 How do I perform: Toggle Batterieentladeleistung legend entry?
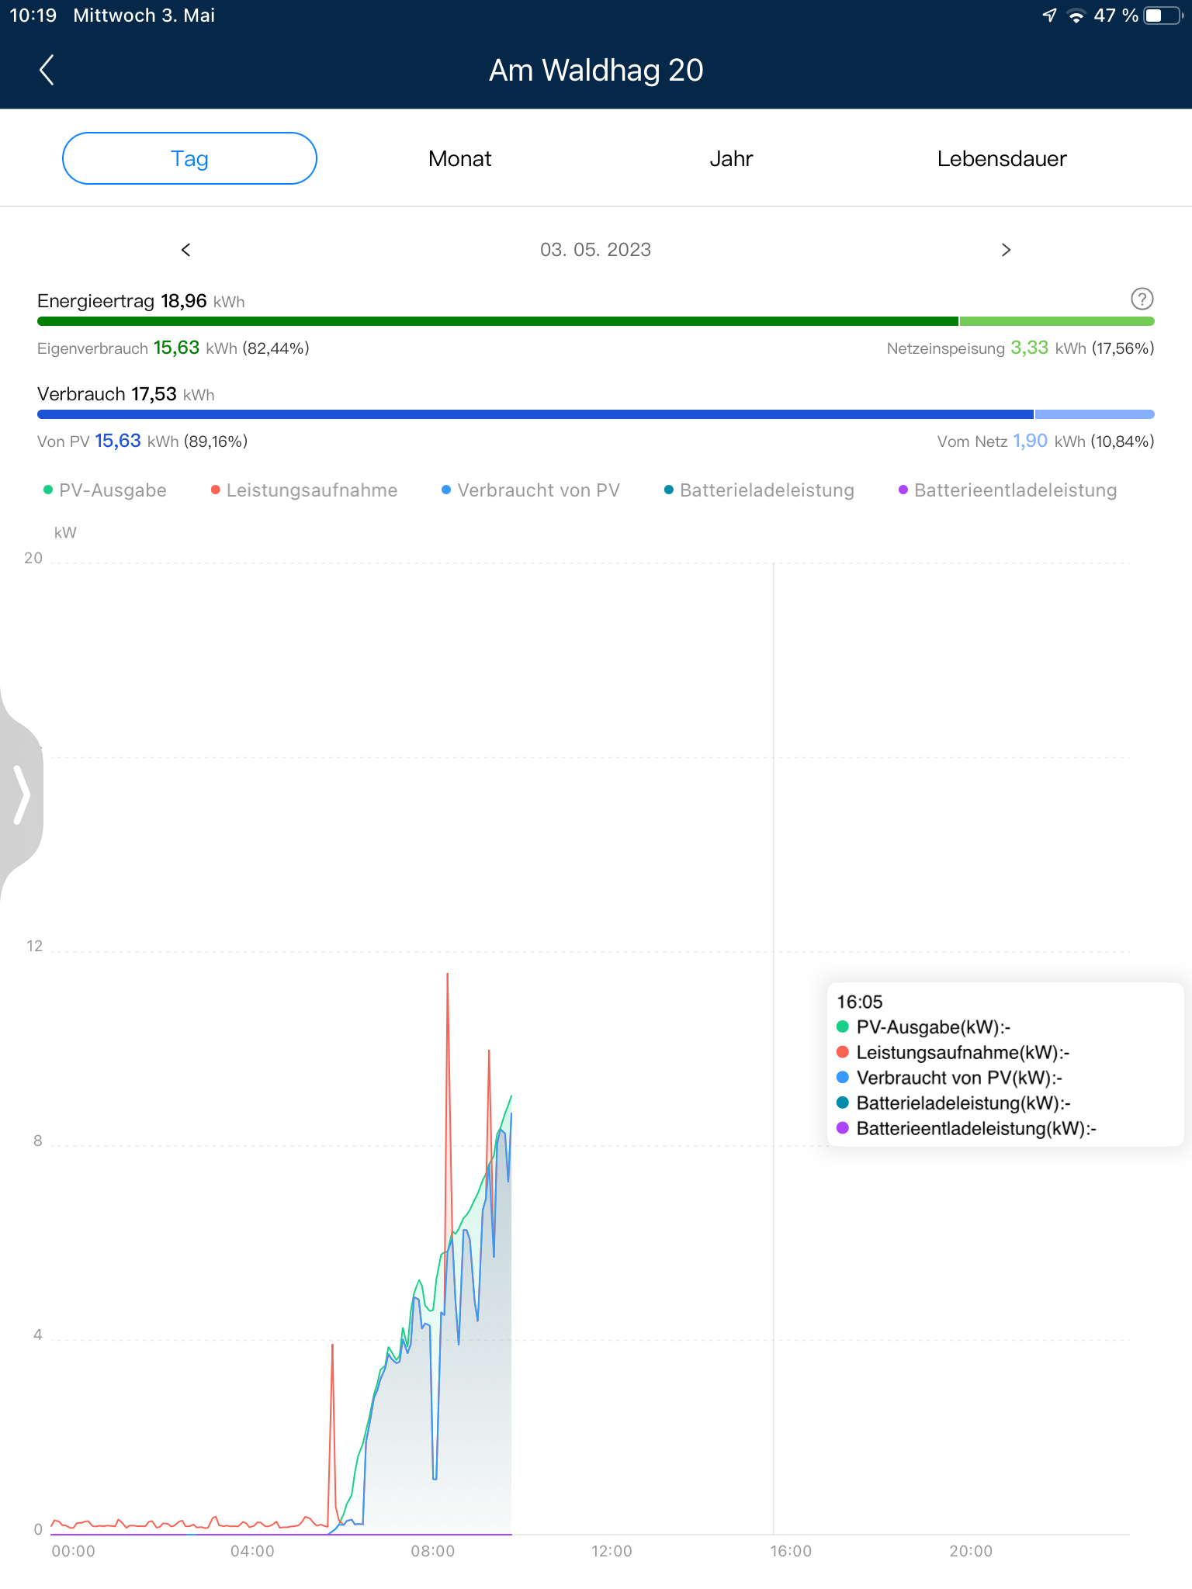pos(1007,490)
